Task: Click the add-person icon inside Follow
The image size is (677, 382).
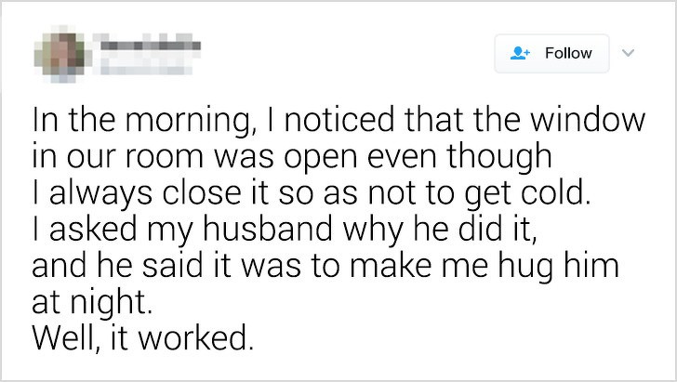Action: 520,53
